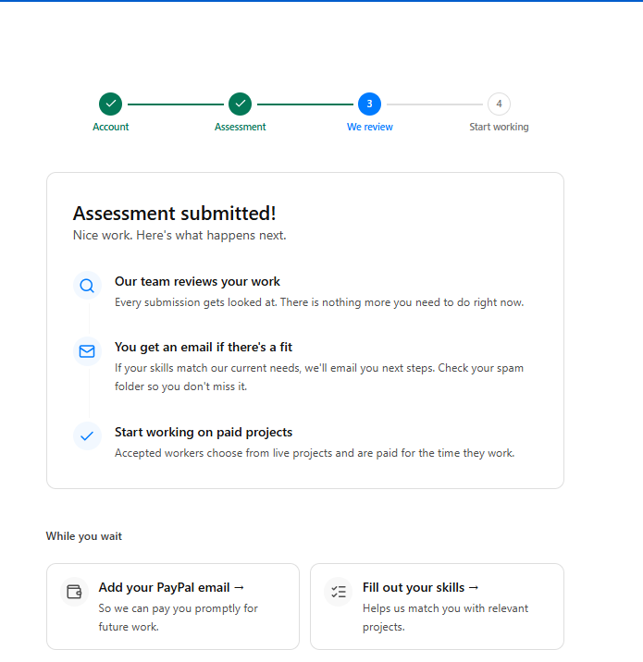The height and width of the screenshot is (662, 643).
Task: Click Start working on paid projects heading
Action: pyautogui.click(x=204, y=433)
